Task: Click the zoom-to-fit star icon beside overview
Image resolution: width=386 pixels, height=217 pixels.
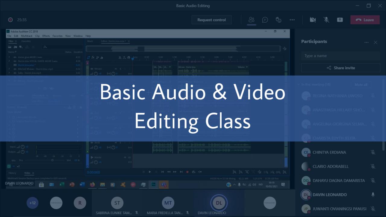Action: (x=284, y=49)
